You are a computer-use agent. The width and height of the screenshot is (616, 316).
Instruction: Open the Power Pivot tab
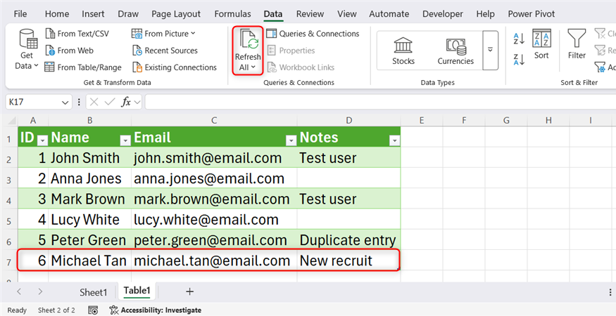pos(531,14)
